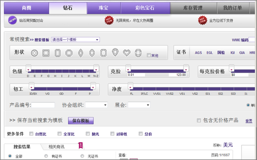Click the 美元 currency link
The image size is (257, 160).
coord(228,145)
